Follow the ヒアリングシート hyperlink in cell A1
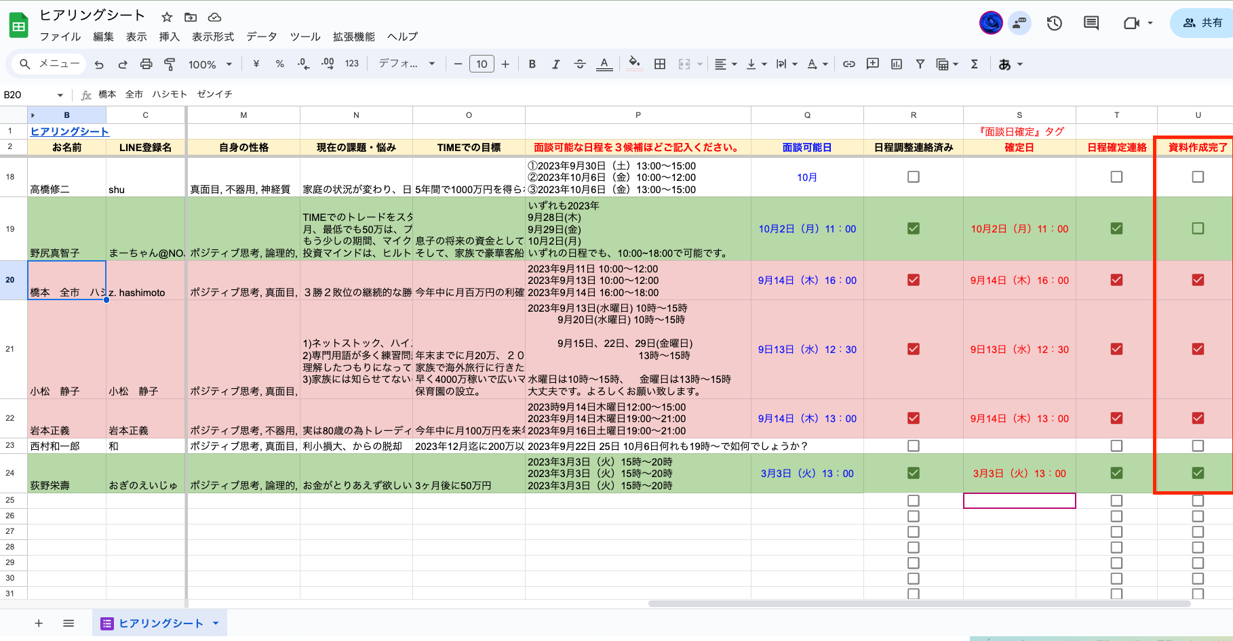The width and height of the screenshot is (1233, 641). coord(69,131)
